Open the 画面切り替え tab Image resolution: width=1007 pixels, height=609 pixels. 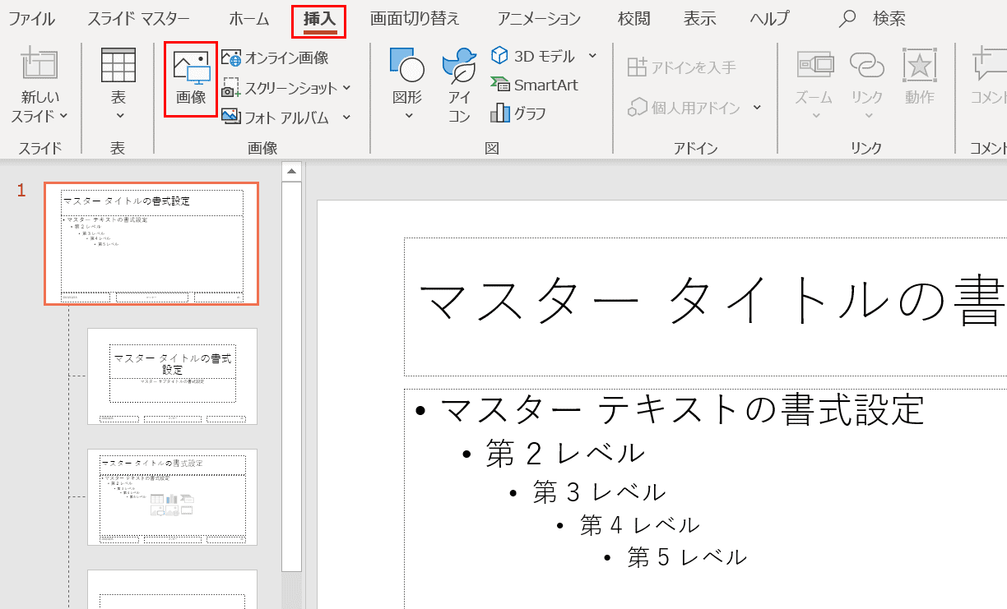click(415, 19)
